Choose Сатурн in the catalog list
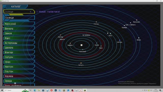This screenshot has height=92, width=163. coord(19,57)
